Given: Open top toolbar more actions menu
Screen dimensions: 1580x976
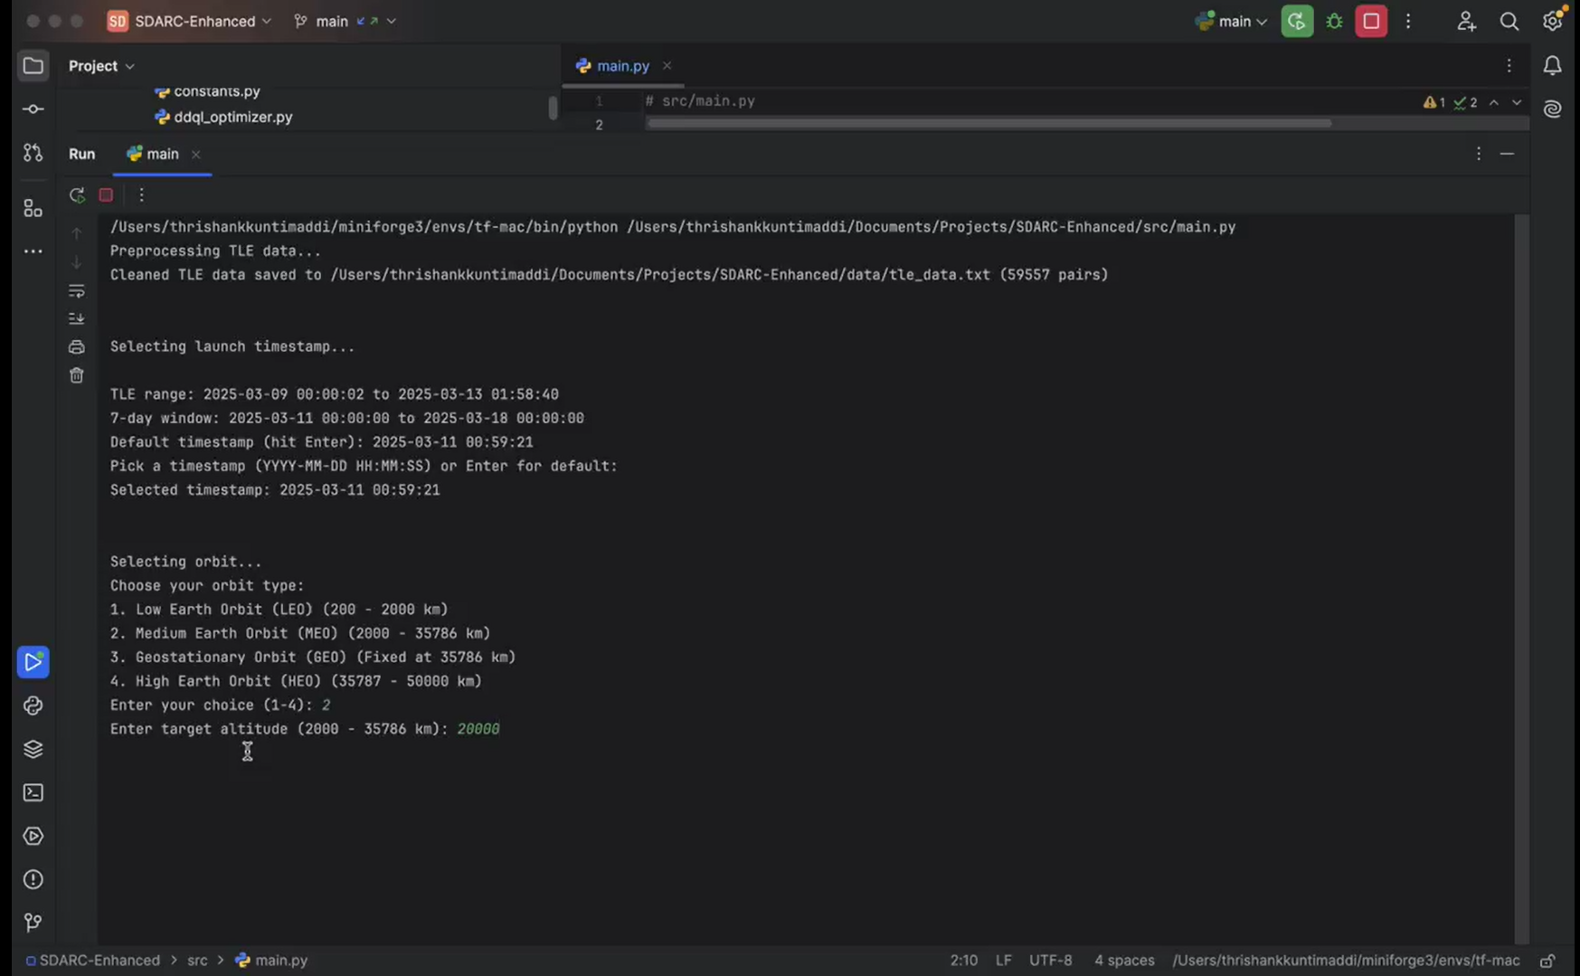Looking at the screenshot, I should pyautogui.click(x=1408, y=21).
